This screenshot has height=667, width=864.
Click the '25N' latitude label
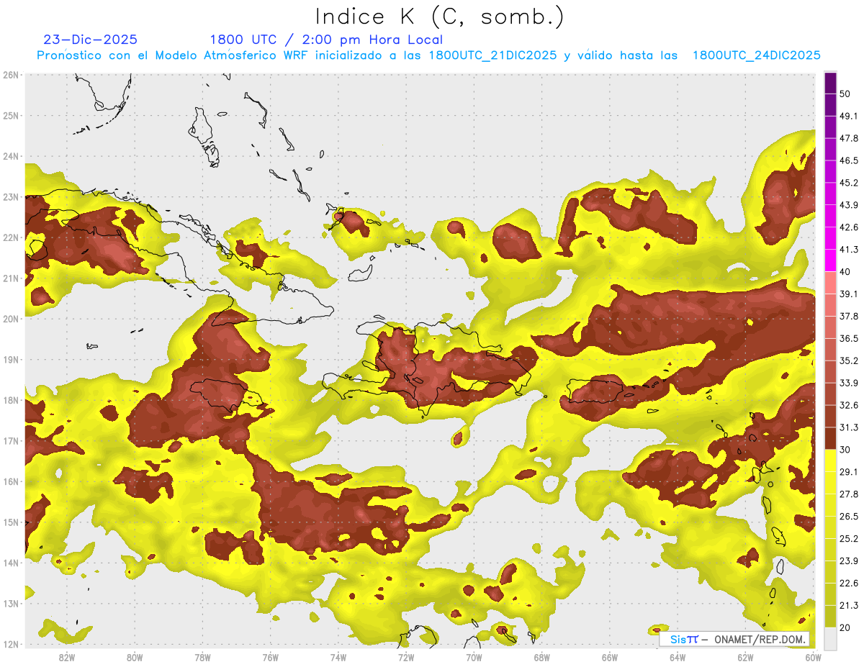[x=11, y=115]
